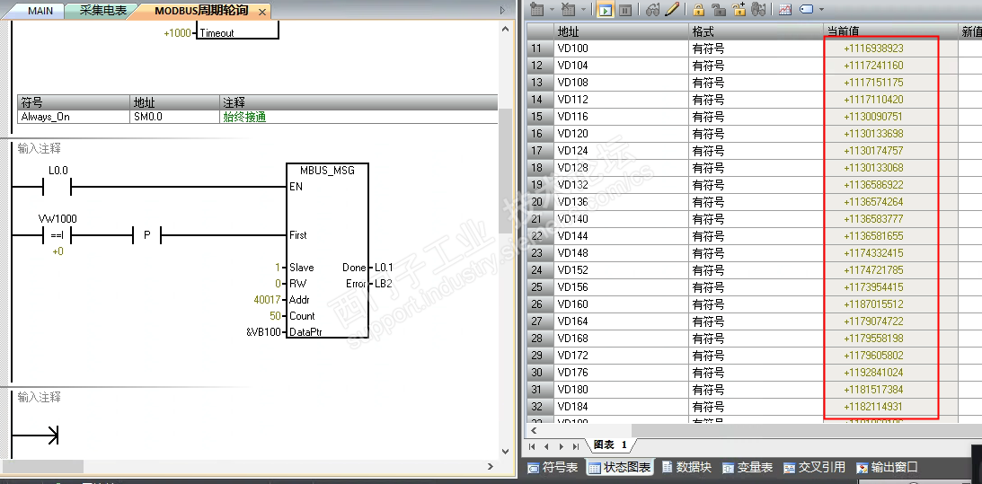Click the 地址 column header
This screenshot has height=484, width=982.
(x=621, y=31)
